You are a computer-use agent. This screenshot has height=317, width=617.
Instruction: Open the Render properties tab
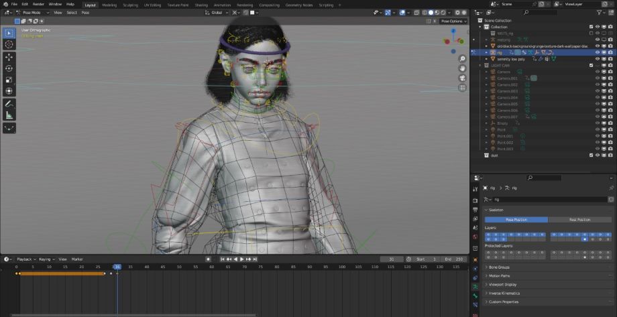pos(475,201)
